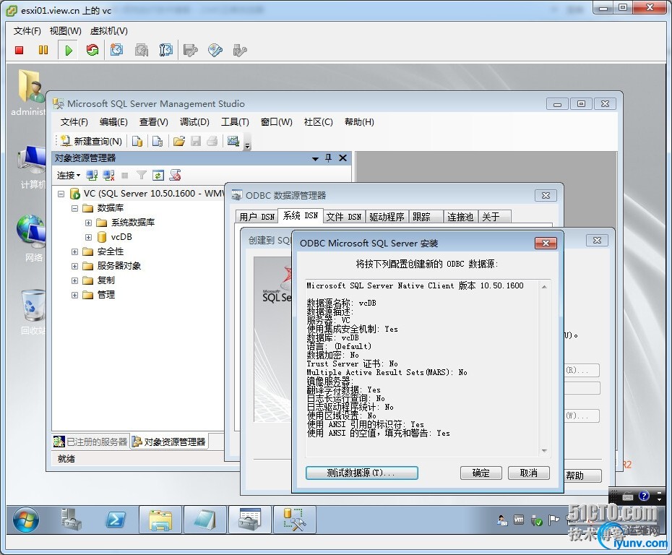672x555 pixels.
Task: Click Connect Object Explorer icon
Action: pos(92,175)
